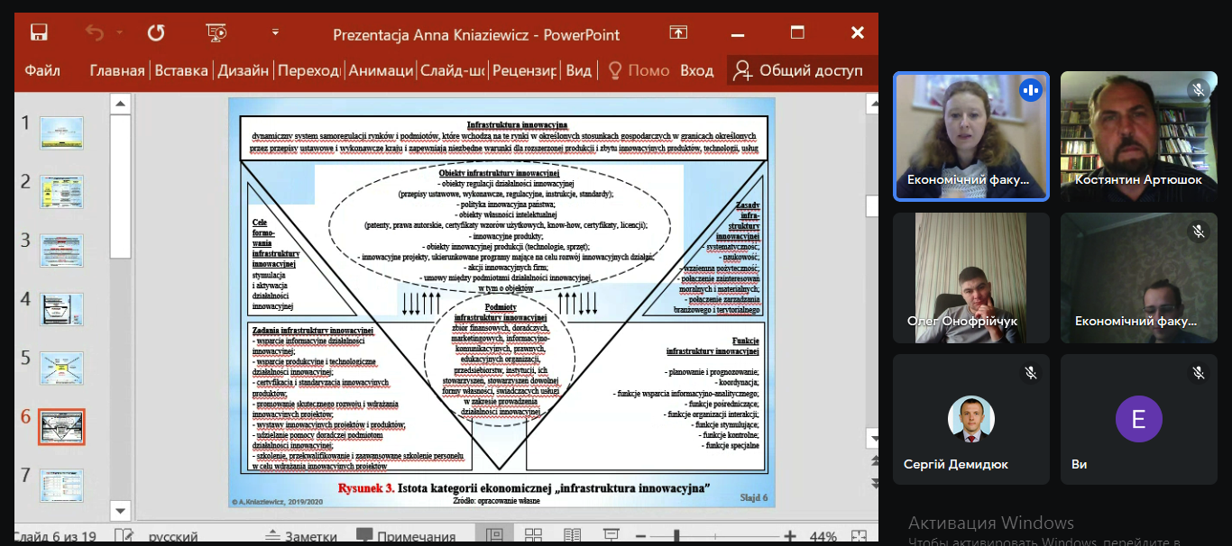Image resolution: width=1232 pixels, height=546 pixels.
Task: Fit slide to current window icon
Action: coord(858,537)
